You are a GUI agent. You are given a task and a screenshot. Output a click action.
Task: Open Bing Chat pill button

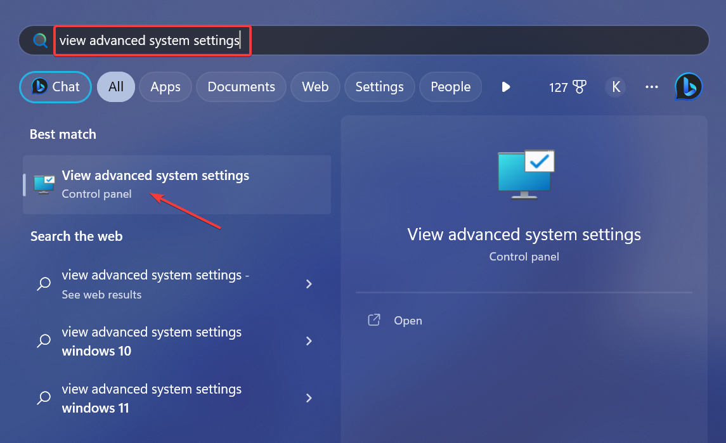(55, 87)
